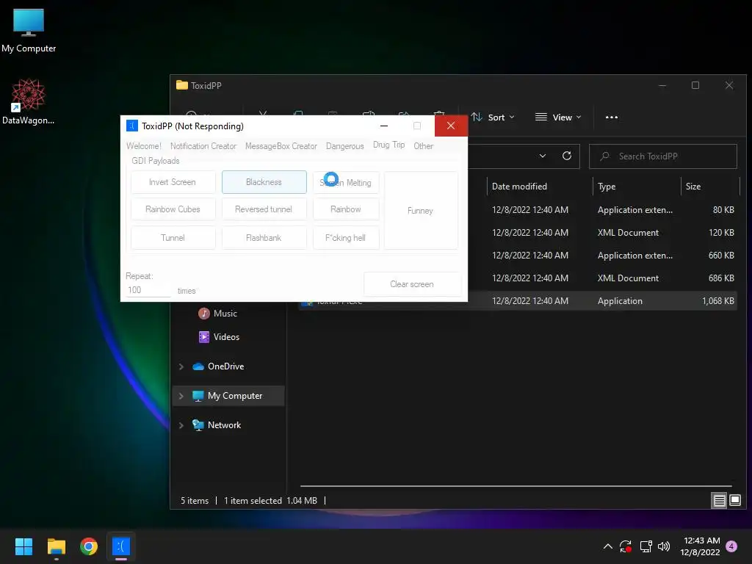Click the Invert Screen payload button
Screen dimensions: 752x564
(x=173, y=182)
